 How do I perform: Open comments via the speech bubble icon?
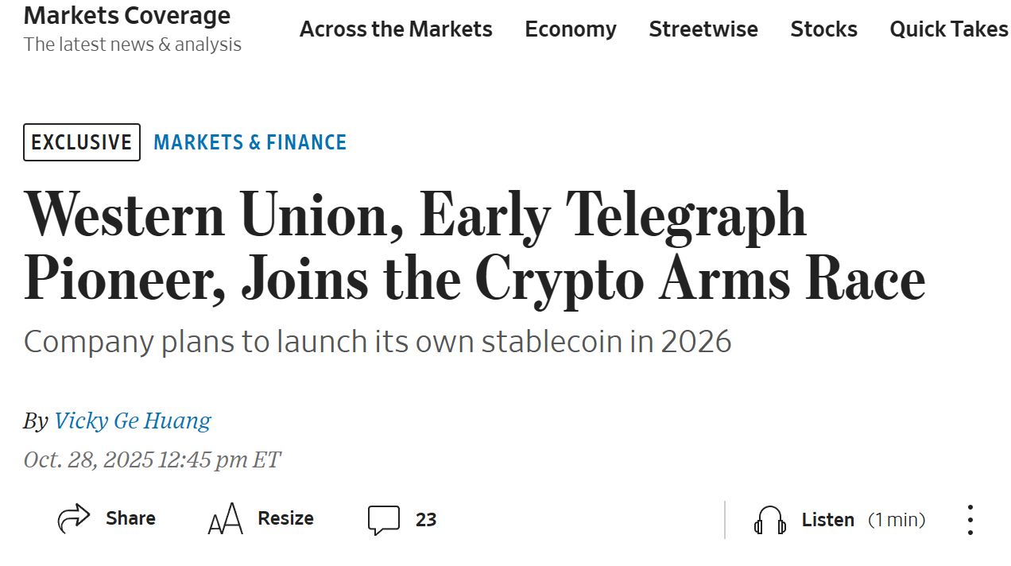[383, 520]
